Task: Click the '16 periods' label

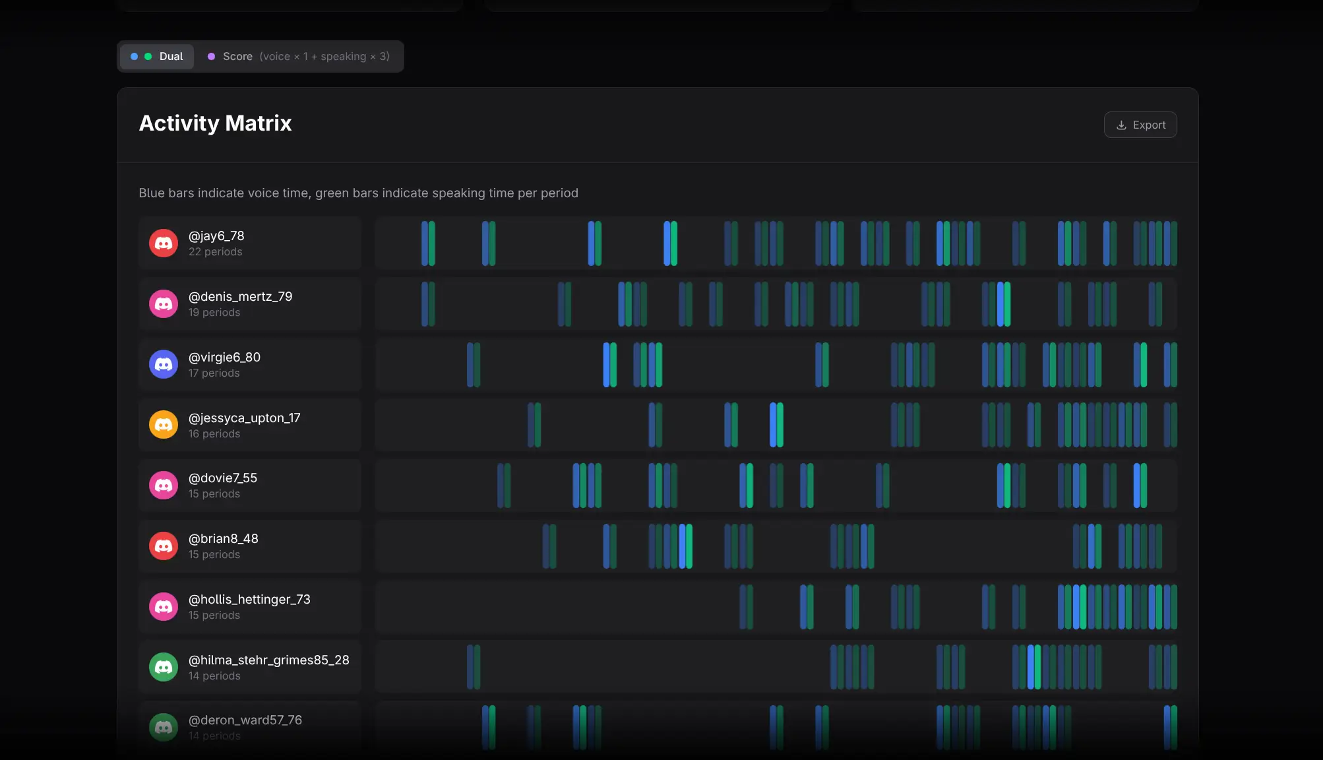Action: (214, 434)
